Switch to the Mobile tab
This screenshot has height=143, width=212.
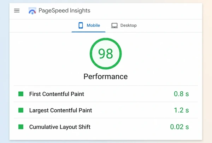click(x=88, y=25)
